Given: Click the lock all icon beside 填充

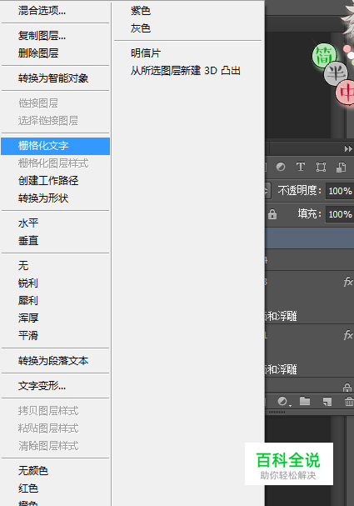Looking at the screenshot, I should (272, 214).
